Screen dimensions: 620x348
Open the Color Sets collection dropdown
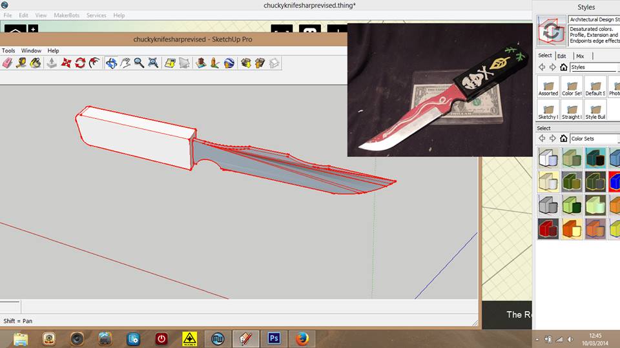tap(595, 138)
